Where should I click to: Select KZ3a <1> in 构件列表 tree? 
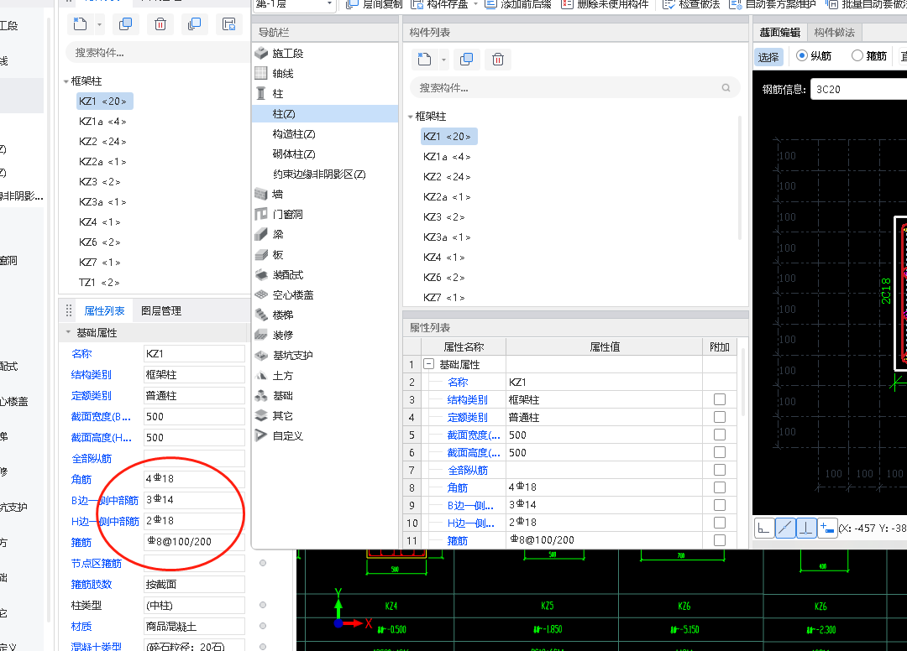[x=447, y=237]
